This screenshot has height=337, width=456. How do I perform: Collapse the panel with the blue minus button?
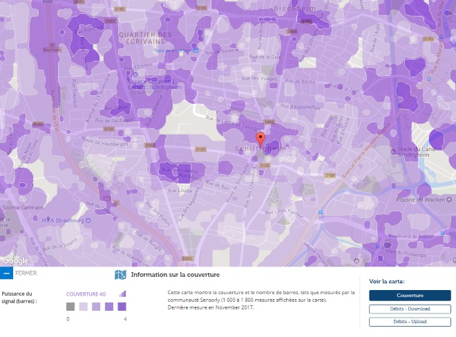[x=6, y=273]
